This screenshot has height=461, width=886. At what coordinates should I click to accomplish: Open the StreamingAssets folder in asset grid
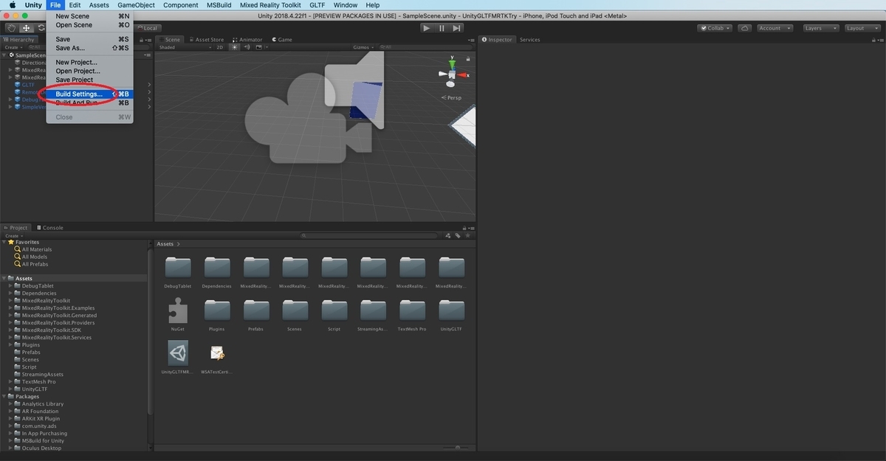coord(373,310)
